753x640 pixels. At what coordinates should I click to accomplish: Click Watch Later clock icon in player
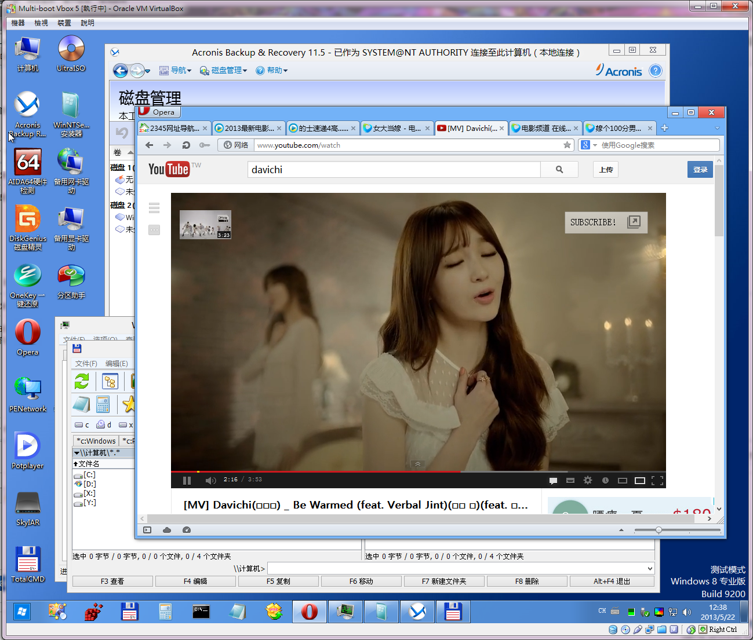(x=605, y=480)
